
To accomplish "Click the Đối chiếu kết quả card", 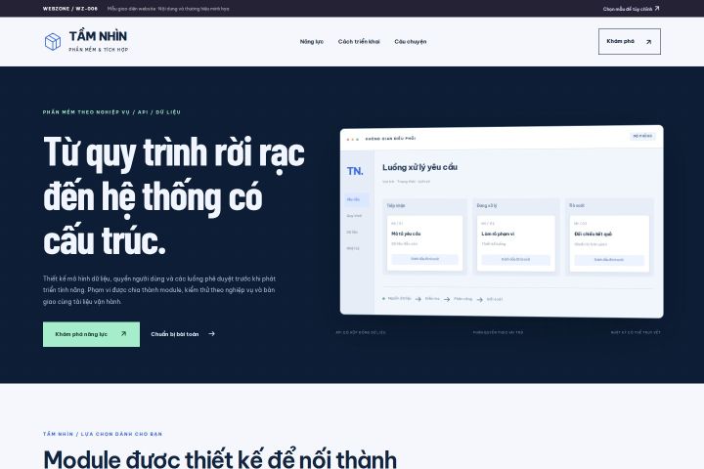I will (609, 243).
